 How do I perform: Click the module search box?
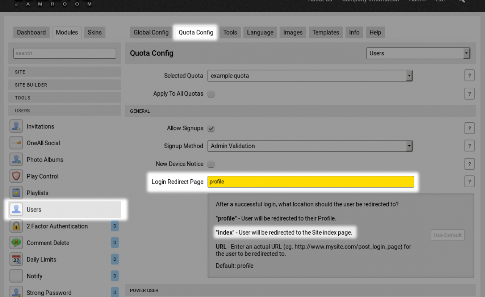point(65,53)
